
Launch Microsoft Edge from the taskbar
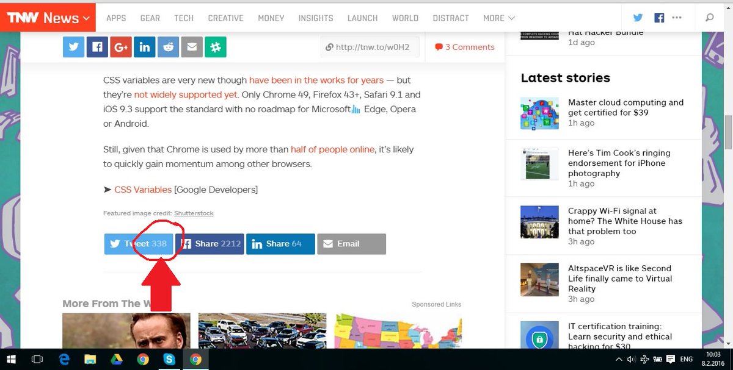[65, 360]
